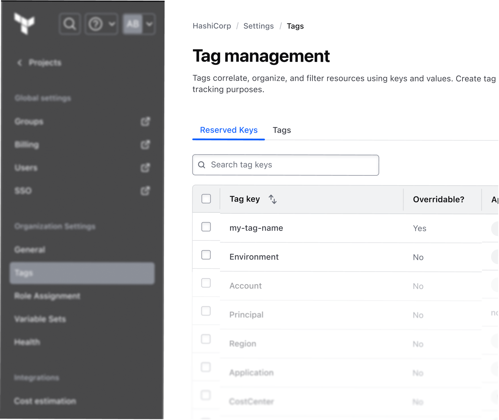Check the my-tag-name row checkbox
The image size is (499, 420).
coord(206,227)
